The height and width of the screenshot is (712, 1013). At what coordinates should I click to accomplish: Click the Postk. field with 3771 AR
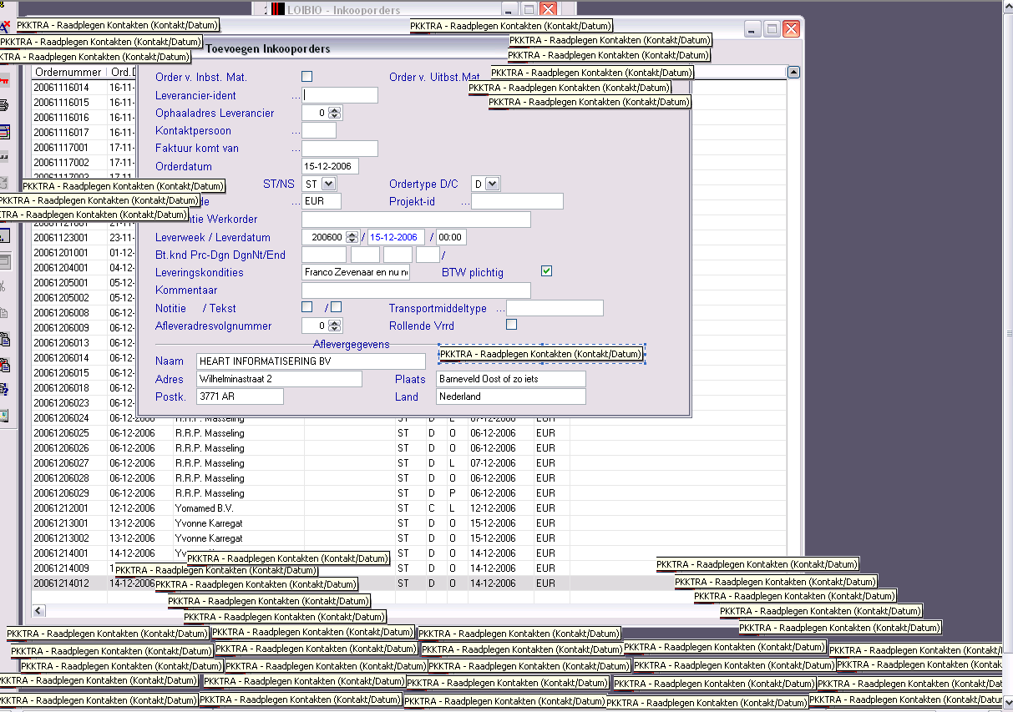tap(240, 396)
